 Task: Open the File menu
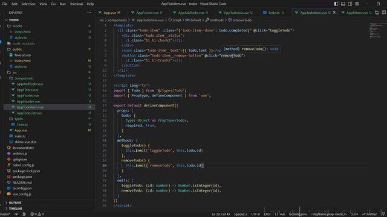point(5,4)
